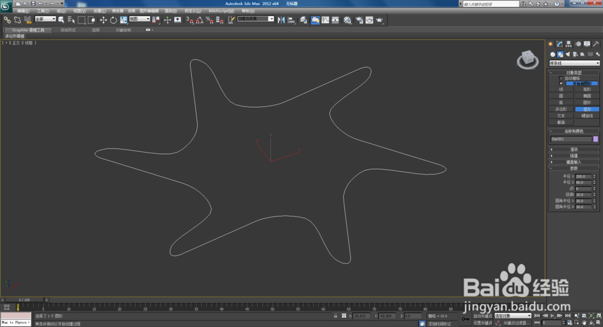
Task: Click the ViewCube in the viewport
Action: [528, 60]
